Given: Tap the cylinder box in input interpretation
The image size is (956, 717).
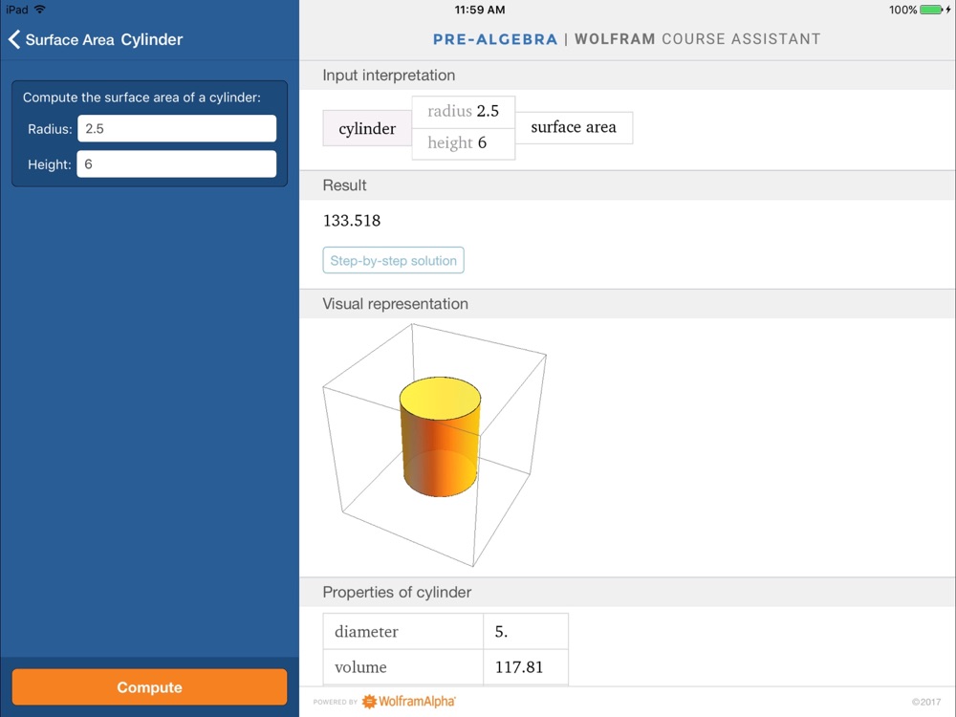Looking at the screenshot, I should tap(367, 128).
